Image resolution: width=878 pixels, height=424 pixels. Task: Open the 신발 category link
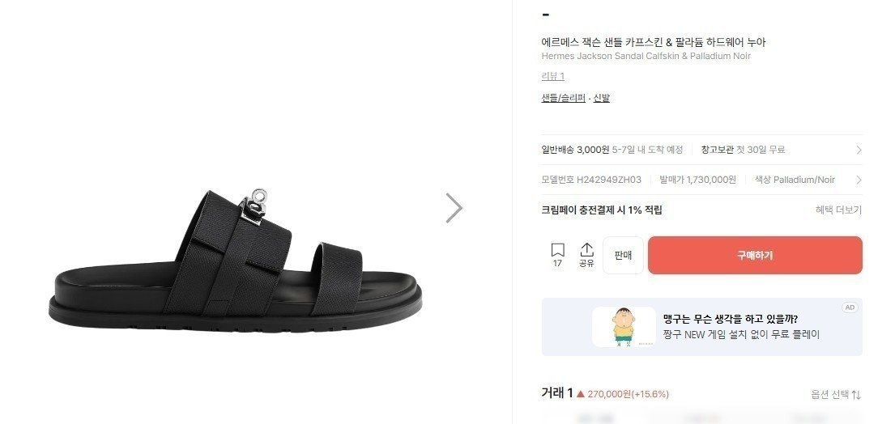(x=601, y=98)
